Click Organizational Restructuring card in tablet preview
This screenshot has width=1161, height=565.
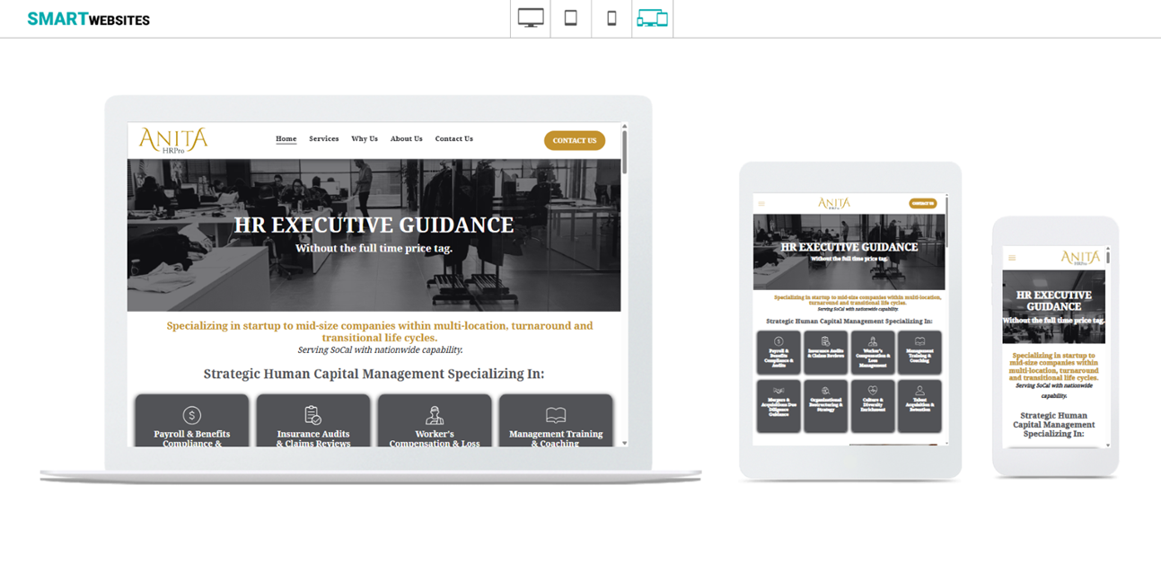click(825, 406)
